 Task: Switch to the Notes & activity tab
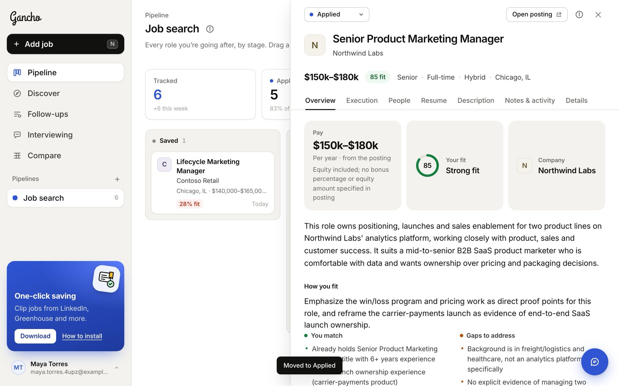(x=530, y=101)
